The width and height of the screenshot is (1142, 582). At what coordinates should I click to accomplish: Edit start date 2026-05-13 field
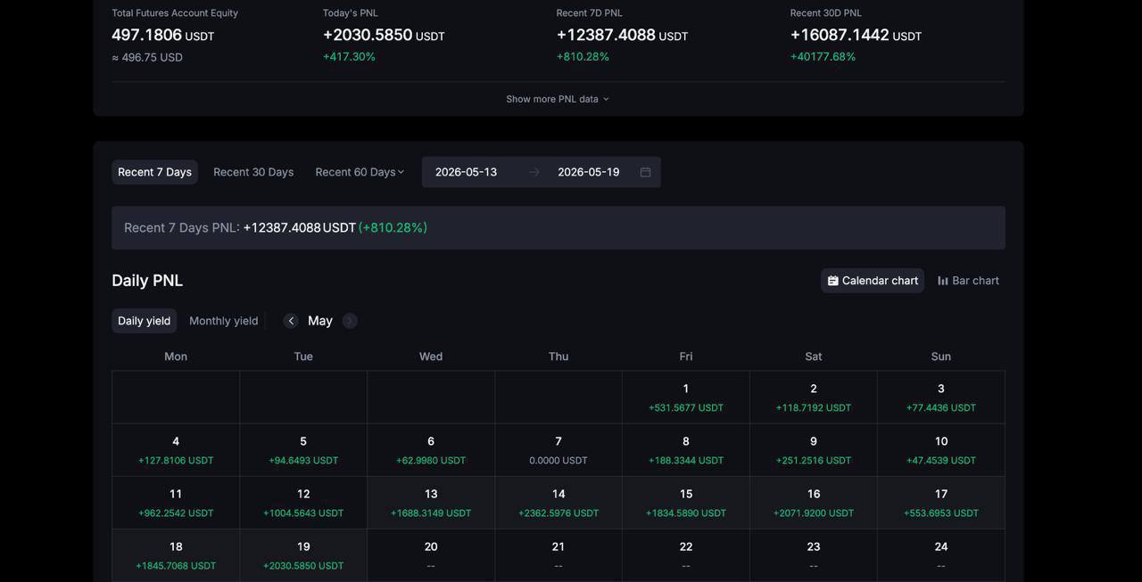tap(466, 172)
